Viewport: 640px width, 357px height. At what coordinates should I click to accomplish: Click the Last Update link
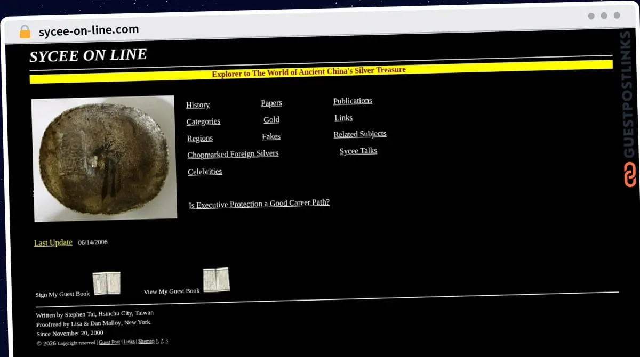coord(53,242)
